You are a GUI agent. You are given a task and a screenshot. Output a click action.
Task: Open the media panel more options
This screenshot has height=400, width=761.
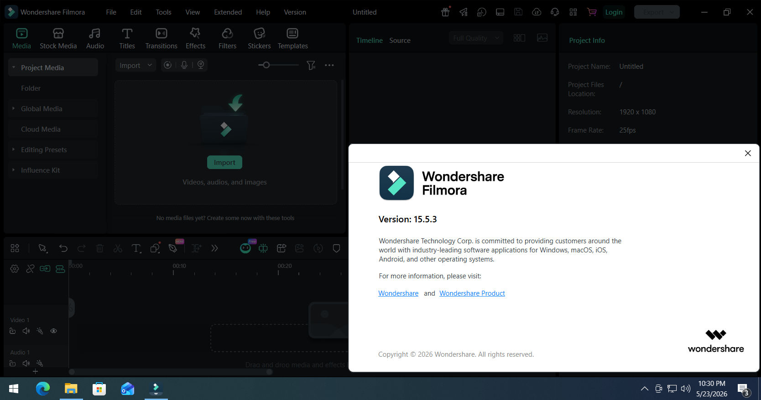pos(329,65)
